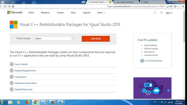Expand the More dropdown in header
This screenshot has width=187, height=105.
click(101, 13)
